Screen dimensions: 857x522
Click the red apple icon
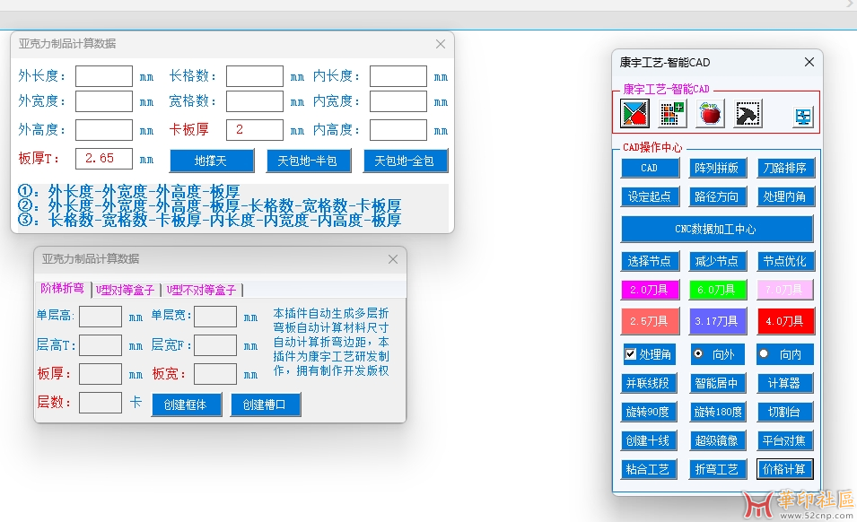tap(710, 114)
